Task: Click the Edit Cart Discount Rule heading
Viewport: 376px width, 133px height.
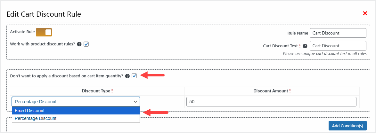Action: tap(44, 14)
